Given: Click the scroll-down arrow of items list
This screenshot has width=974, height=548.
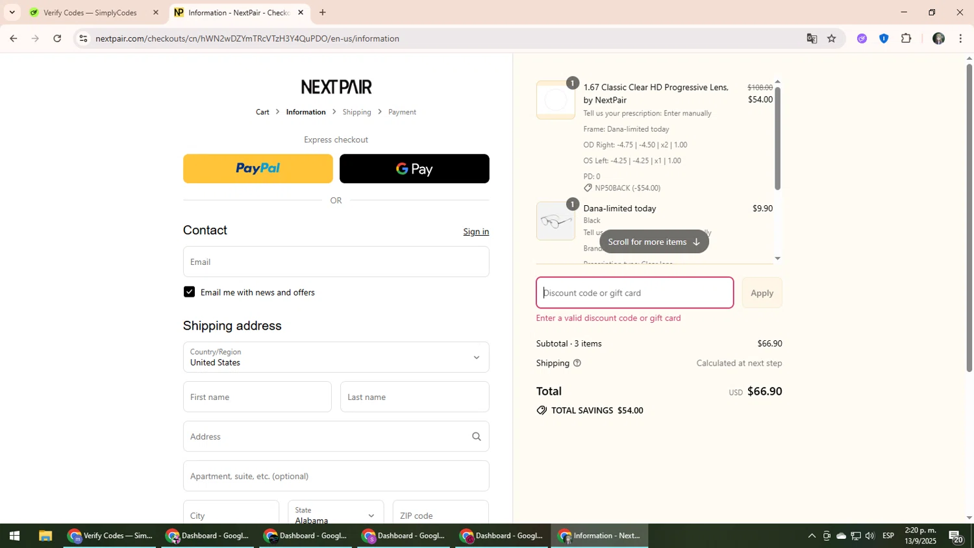Looking at the screenshot, I should [778, 258].
